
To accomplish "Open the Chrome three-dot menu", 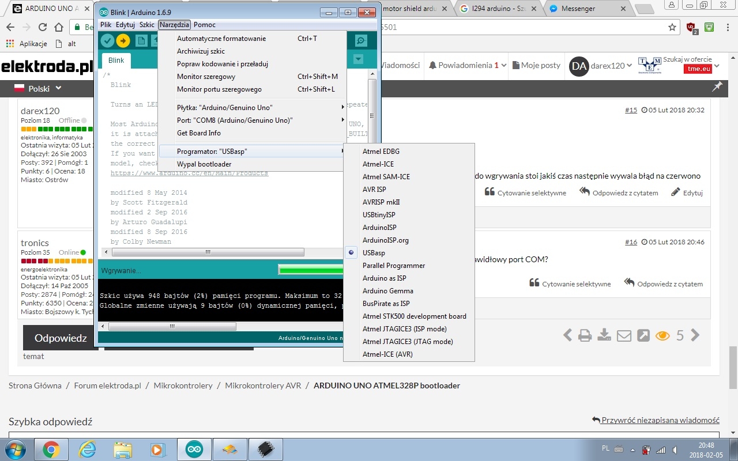I will (727, 27).
